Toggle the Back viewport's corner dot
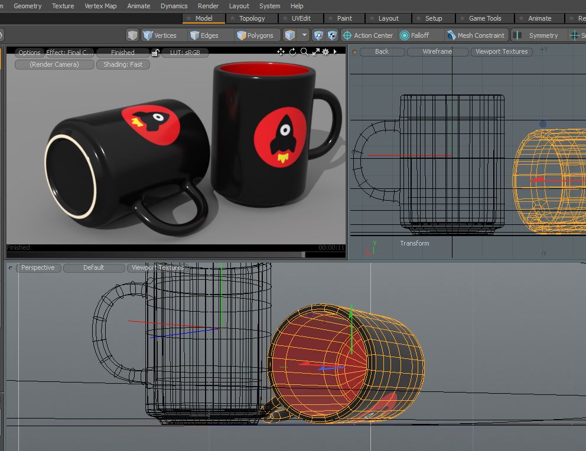The width and height of the screenshot is (586, 451). (x=354, y=52)
